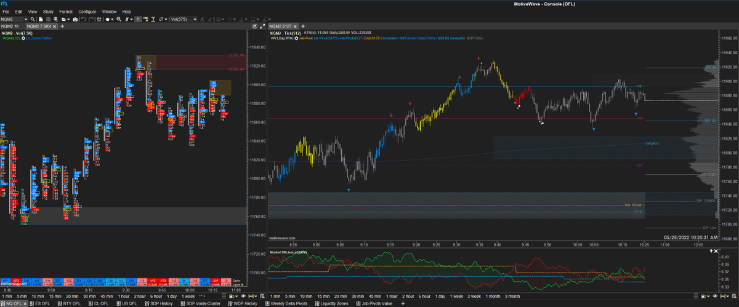This screenshot has width=739, height=307.
Task: Expand the link chain dropdown arrow
Action: click(x=166, y=19)
